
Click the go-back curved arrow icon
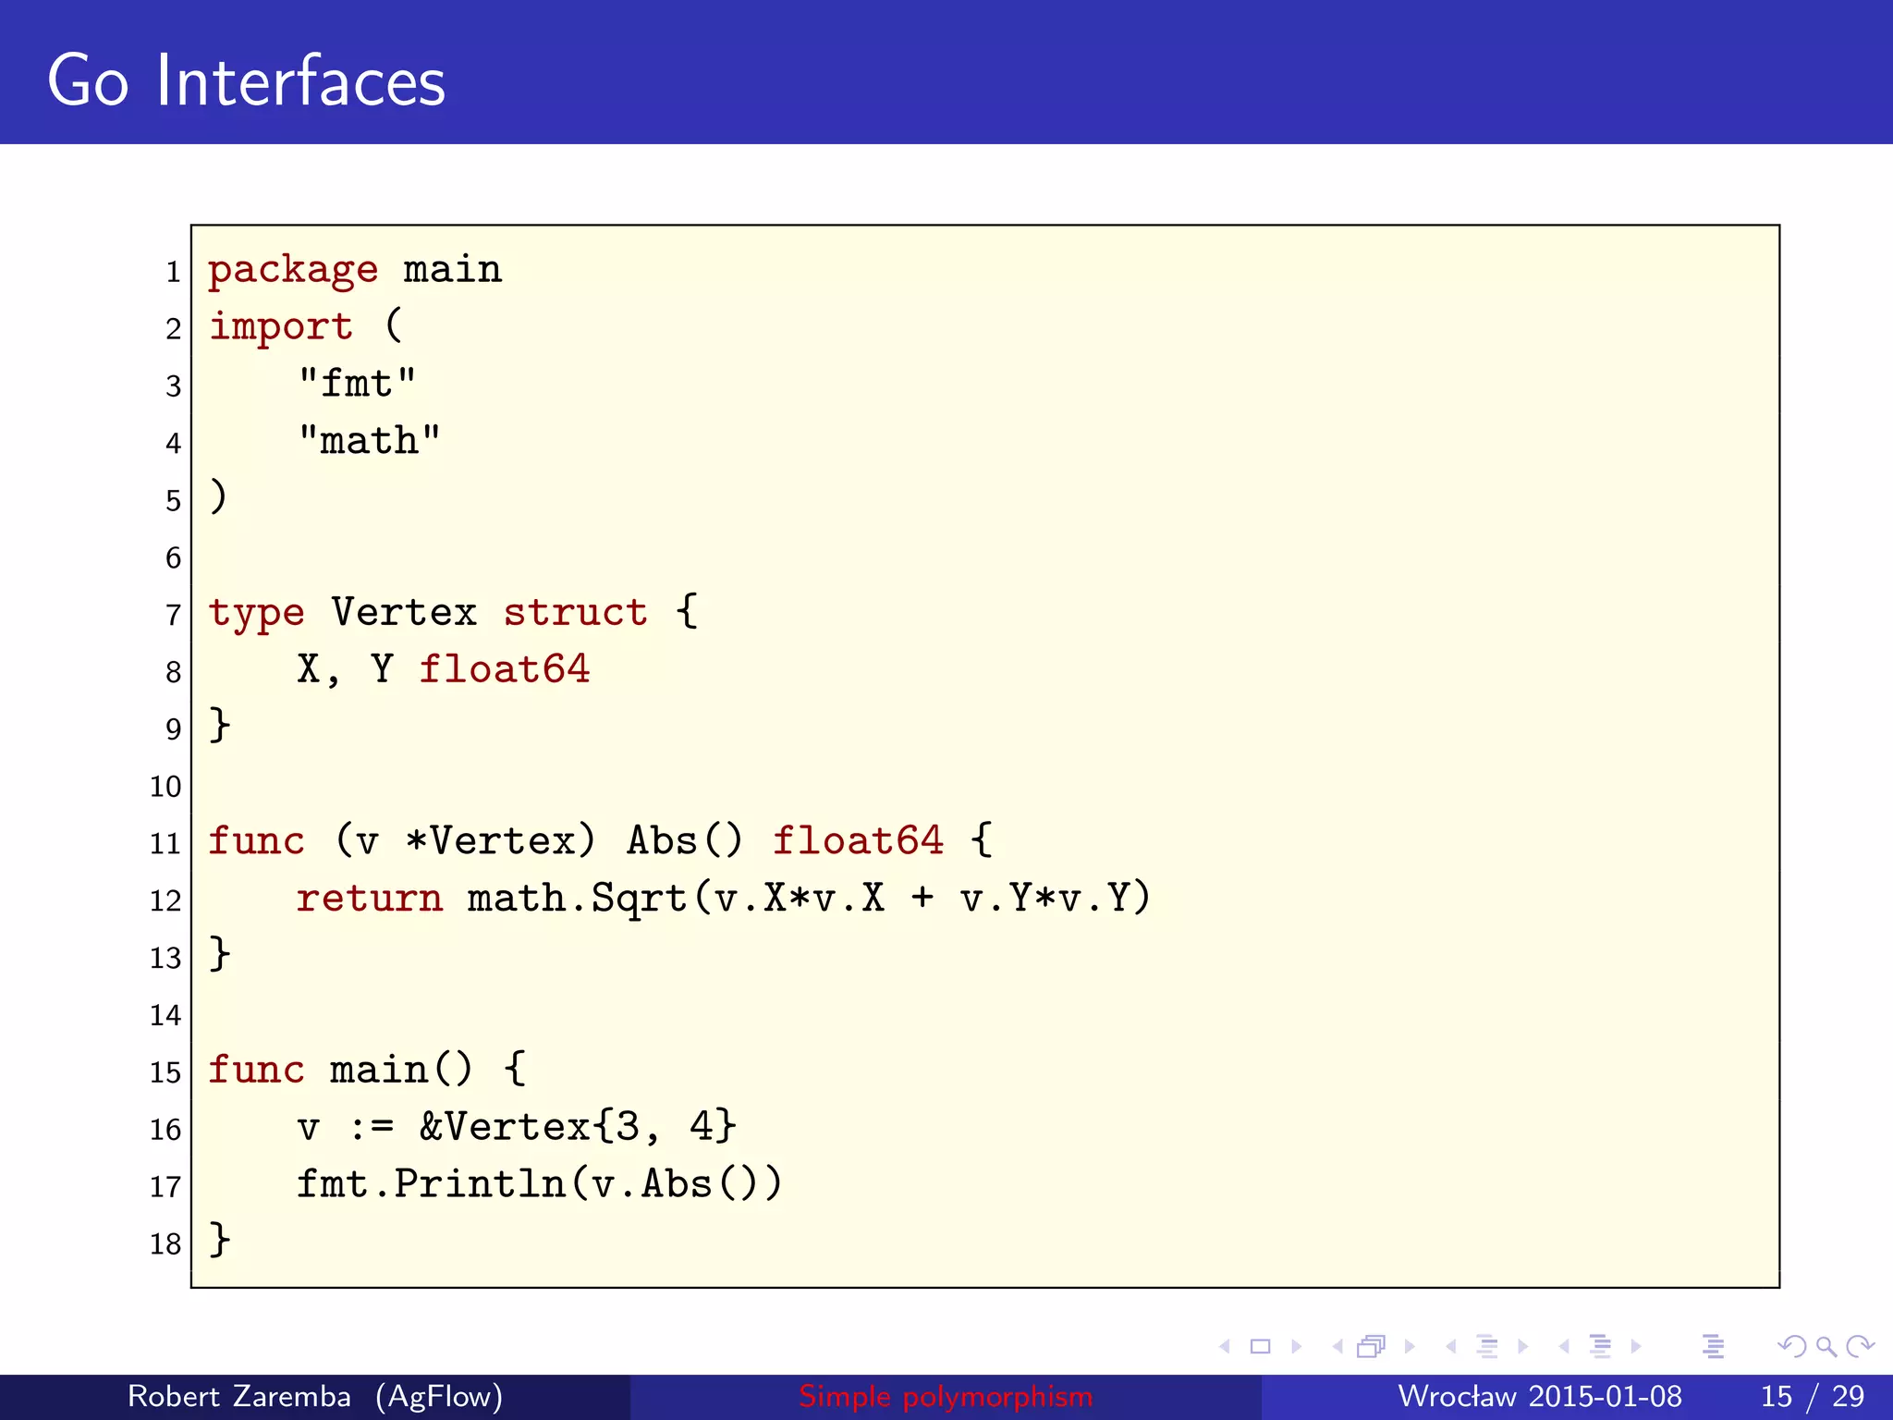pos(1792,1347)
